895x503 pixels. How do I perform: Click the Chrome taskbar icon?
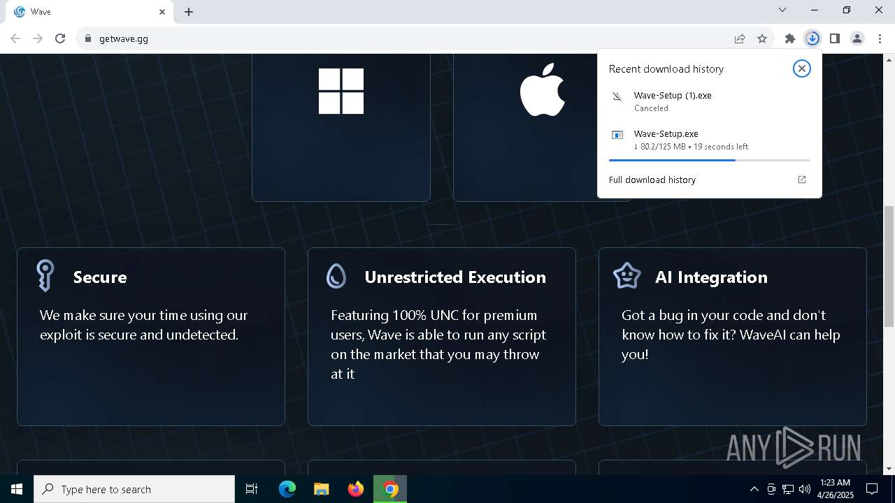click(390, 489)
